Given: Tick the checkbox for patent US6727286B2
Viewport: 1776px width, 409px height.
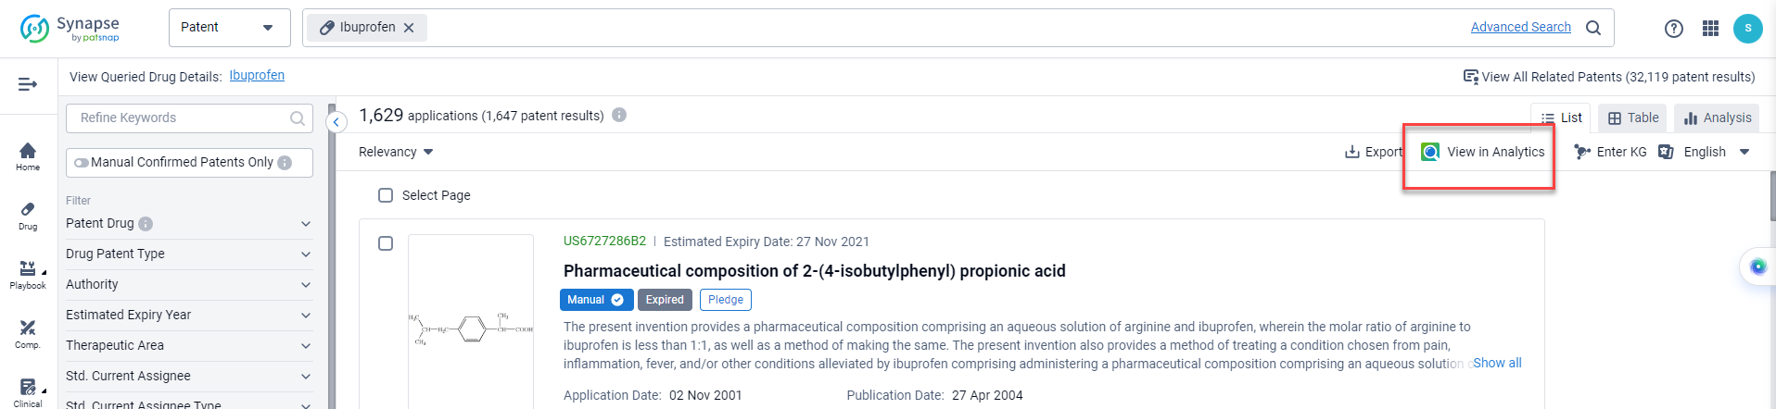Looking at the screenshot, I should pos(386,243).
